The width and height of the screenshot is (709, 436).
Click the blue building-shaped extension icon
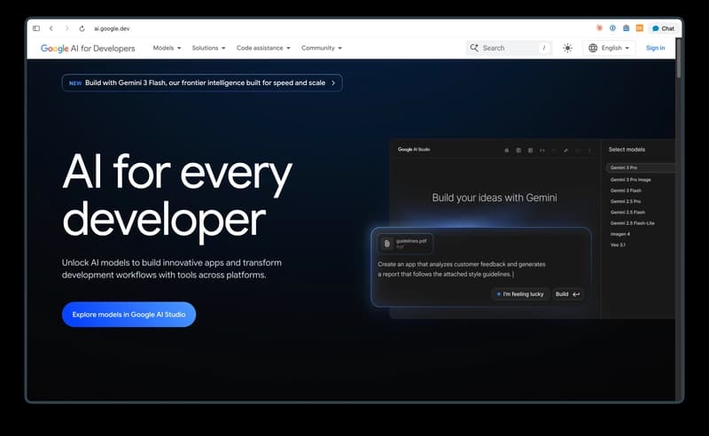point(627,28)
